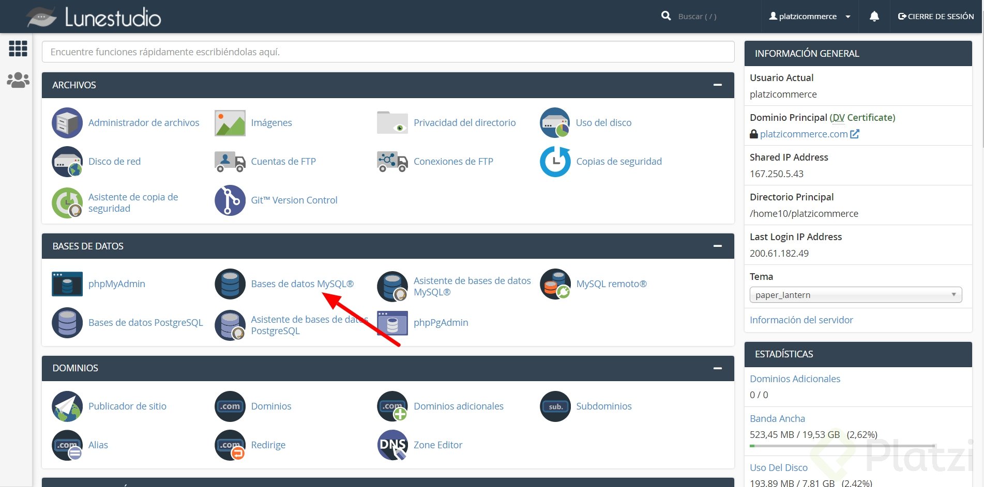This screenshot has height=487, width=984.
Task: Open the Copias de seguridad link text
Action: pyautogui.click(x=619, y=162)
